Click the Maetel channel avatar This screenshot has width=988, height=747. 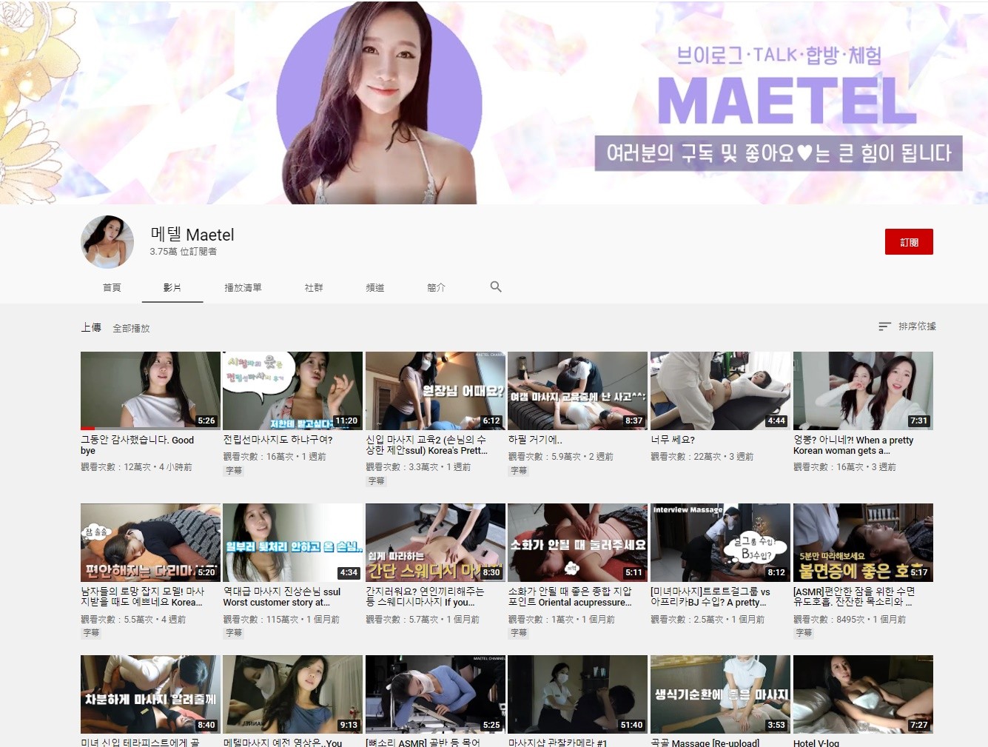click(x=107, y=242)
